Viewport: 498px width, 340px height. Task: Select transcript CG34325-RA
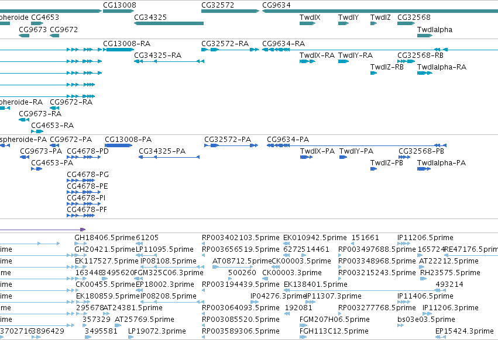click(x=169, y=61)
